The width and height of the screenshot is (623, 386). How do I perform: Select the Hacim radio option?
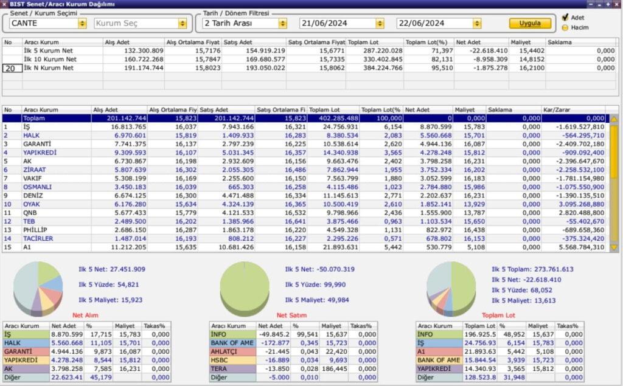coord(565,28)
